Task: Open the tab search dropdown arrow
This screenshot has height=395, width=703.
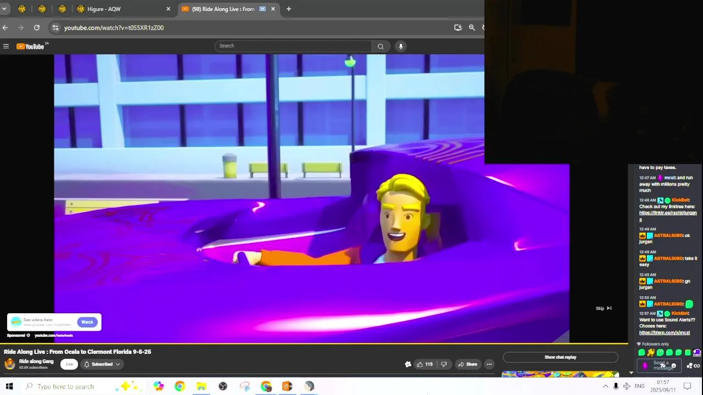Action: coord(4,9)
